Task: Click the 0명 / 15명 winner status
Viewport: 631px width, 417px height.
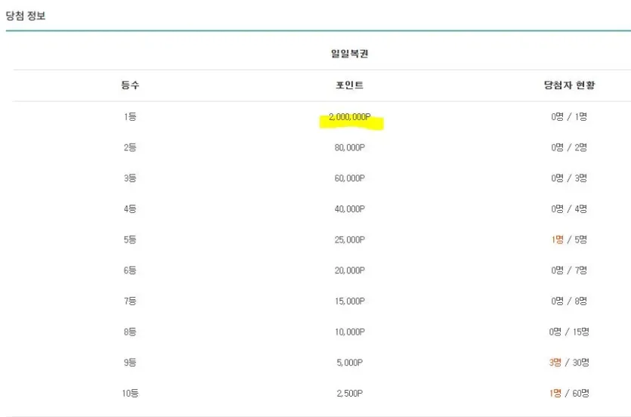Action: [569, 332]
